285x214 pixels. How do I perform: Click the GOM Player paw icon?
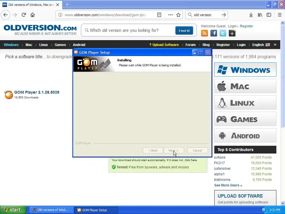point(9,95)
